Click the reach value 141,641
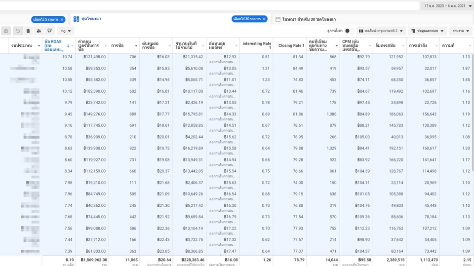Screen dimensions: 474x266 (429, 160)
